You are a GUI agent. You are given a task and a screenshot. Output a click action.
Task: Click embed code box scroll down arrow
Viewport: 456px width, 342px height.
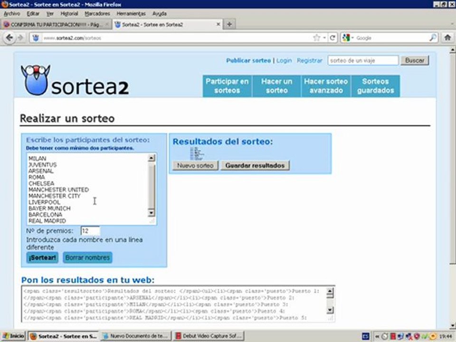330,310
